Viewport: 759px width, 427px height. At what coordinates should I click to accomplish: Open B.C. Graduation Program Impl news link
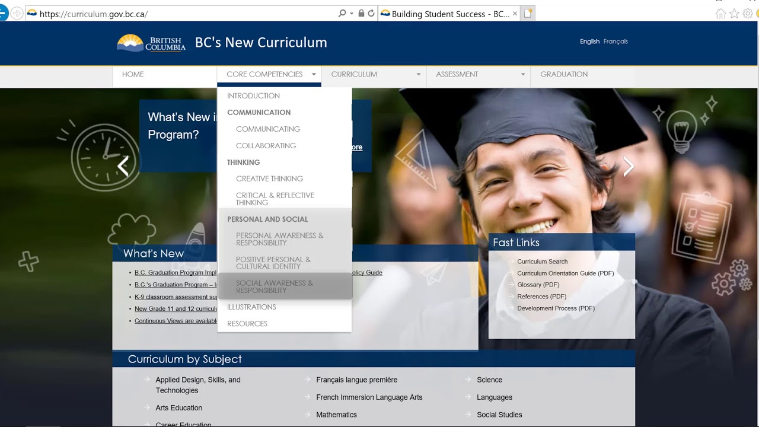(x=176, y=273)
